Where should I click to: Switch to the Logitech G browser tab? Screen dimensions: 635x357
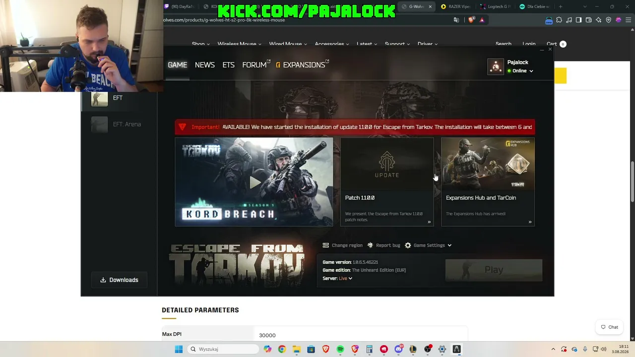click(x=496, y=6)
